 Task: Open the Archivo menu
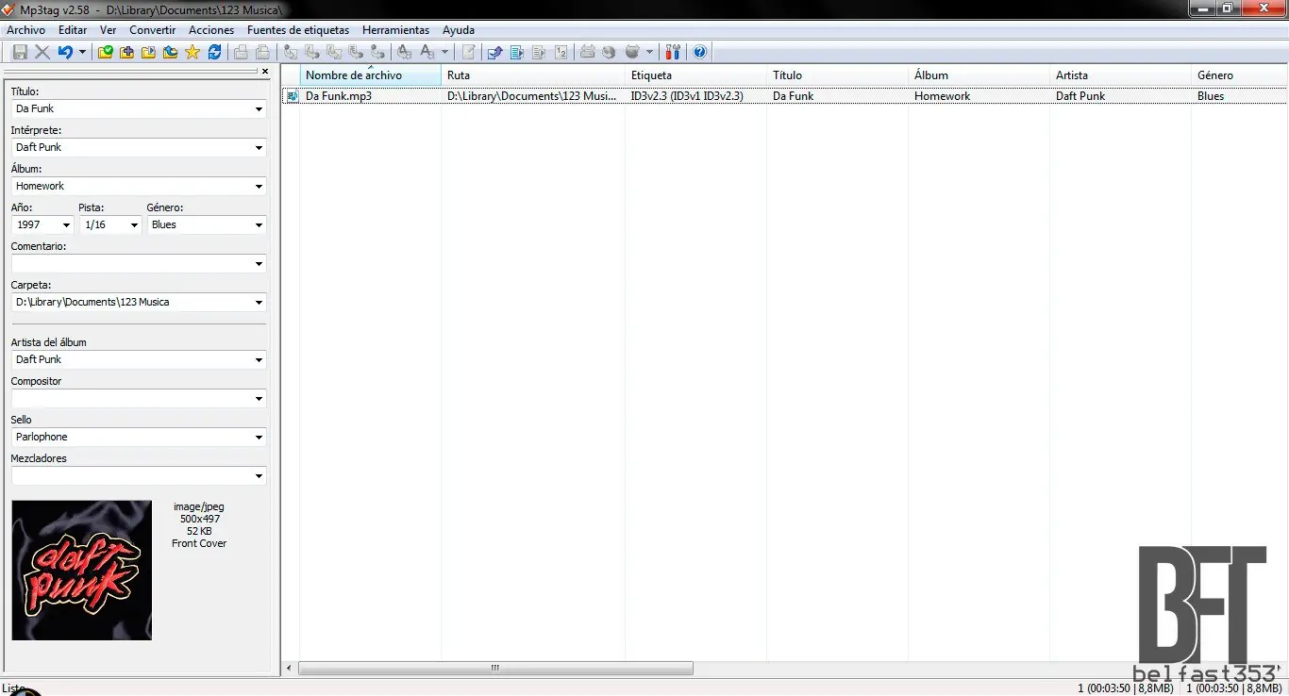[x=25, y=30]
